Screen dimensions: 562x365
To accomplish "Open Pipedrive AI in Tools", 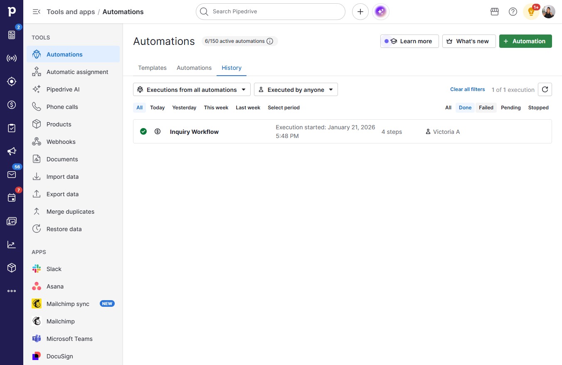I will [x=73, y=89].
